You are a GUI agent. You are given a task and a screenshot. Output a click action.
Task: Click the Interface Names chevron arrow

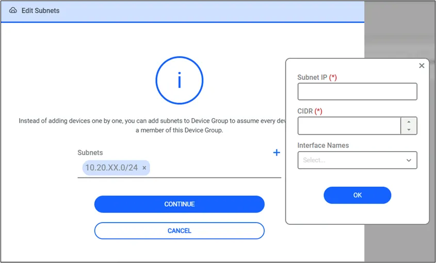[x=409, y=160]
